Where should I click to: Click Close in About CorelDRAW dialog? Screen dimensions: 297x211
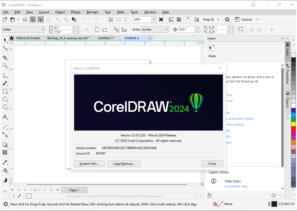(212, 164)
